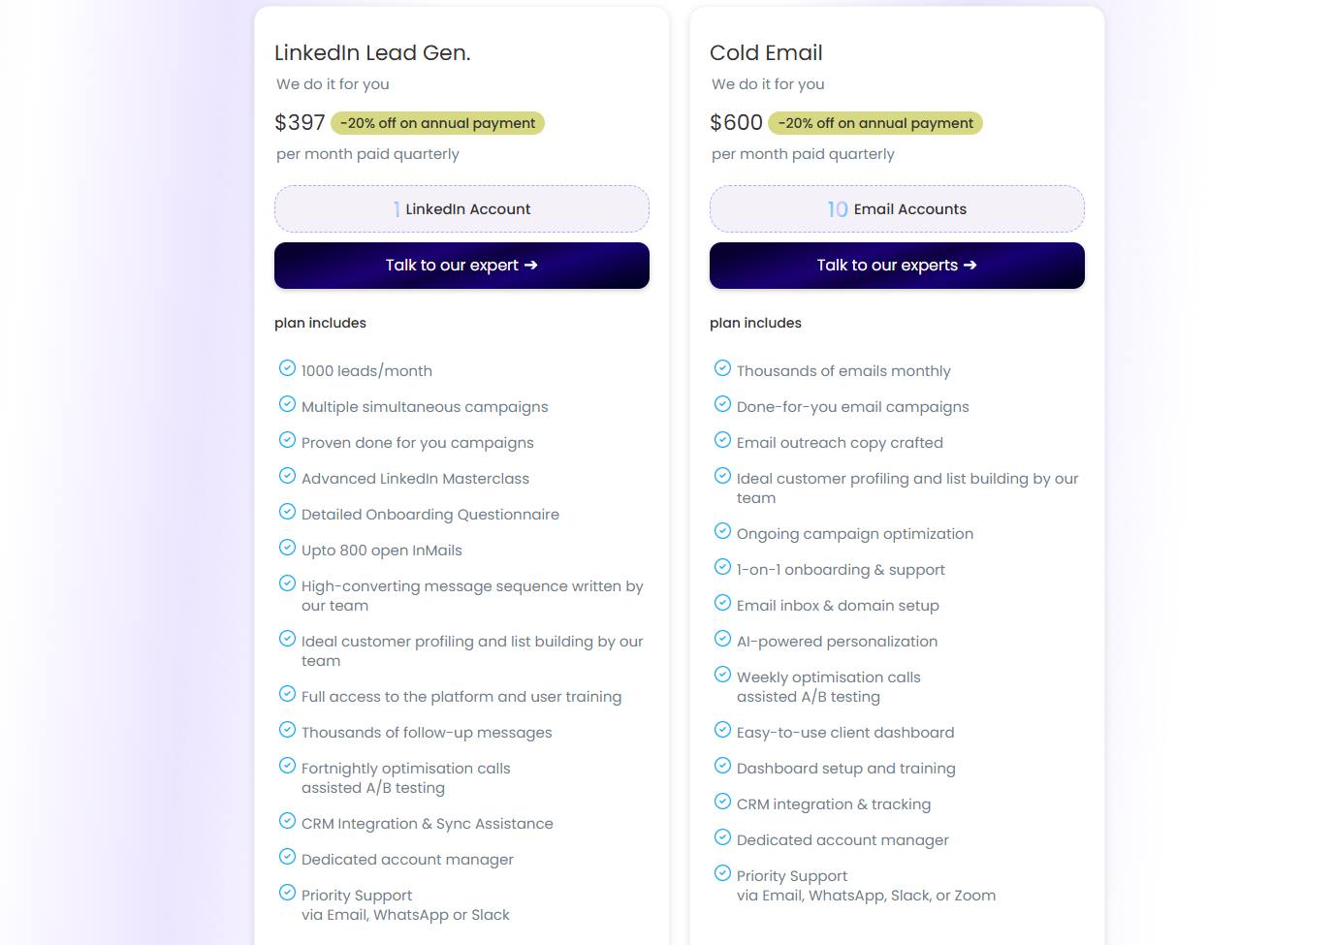Click the LinkedIn Lead Gen heading
This screenshot has width=1335, height=945.
(372, 52)
